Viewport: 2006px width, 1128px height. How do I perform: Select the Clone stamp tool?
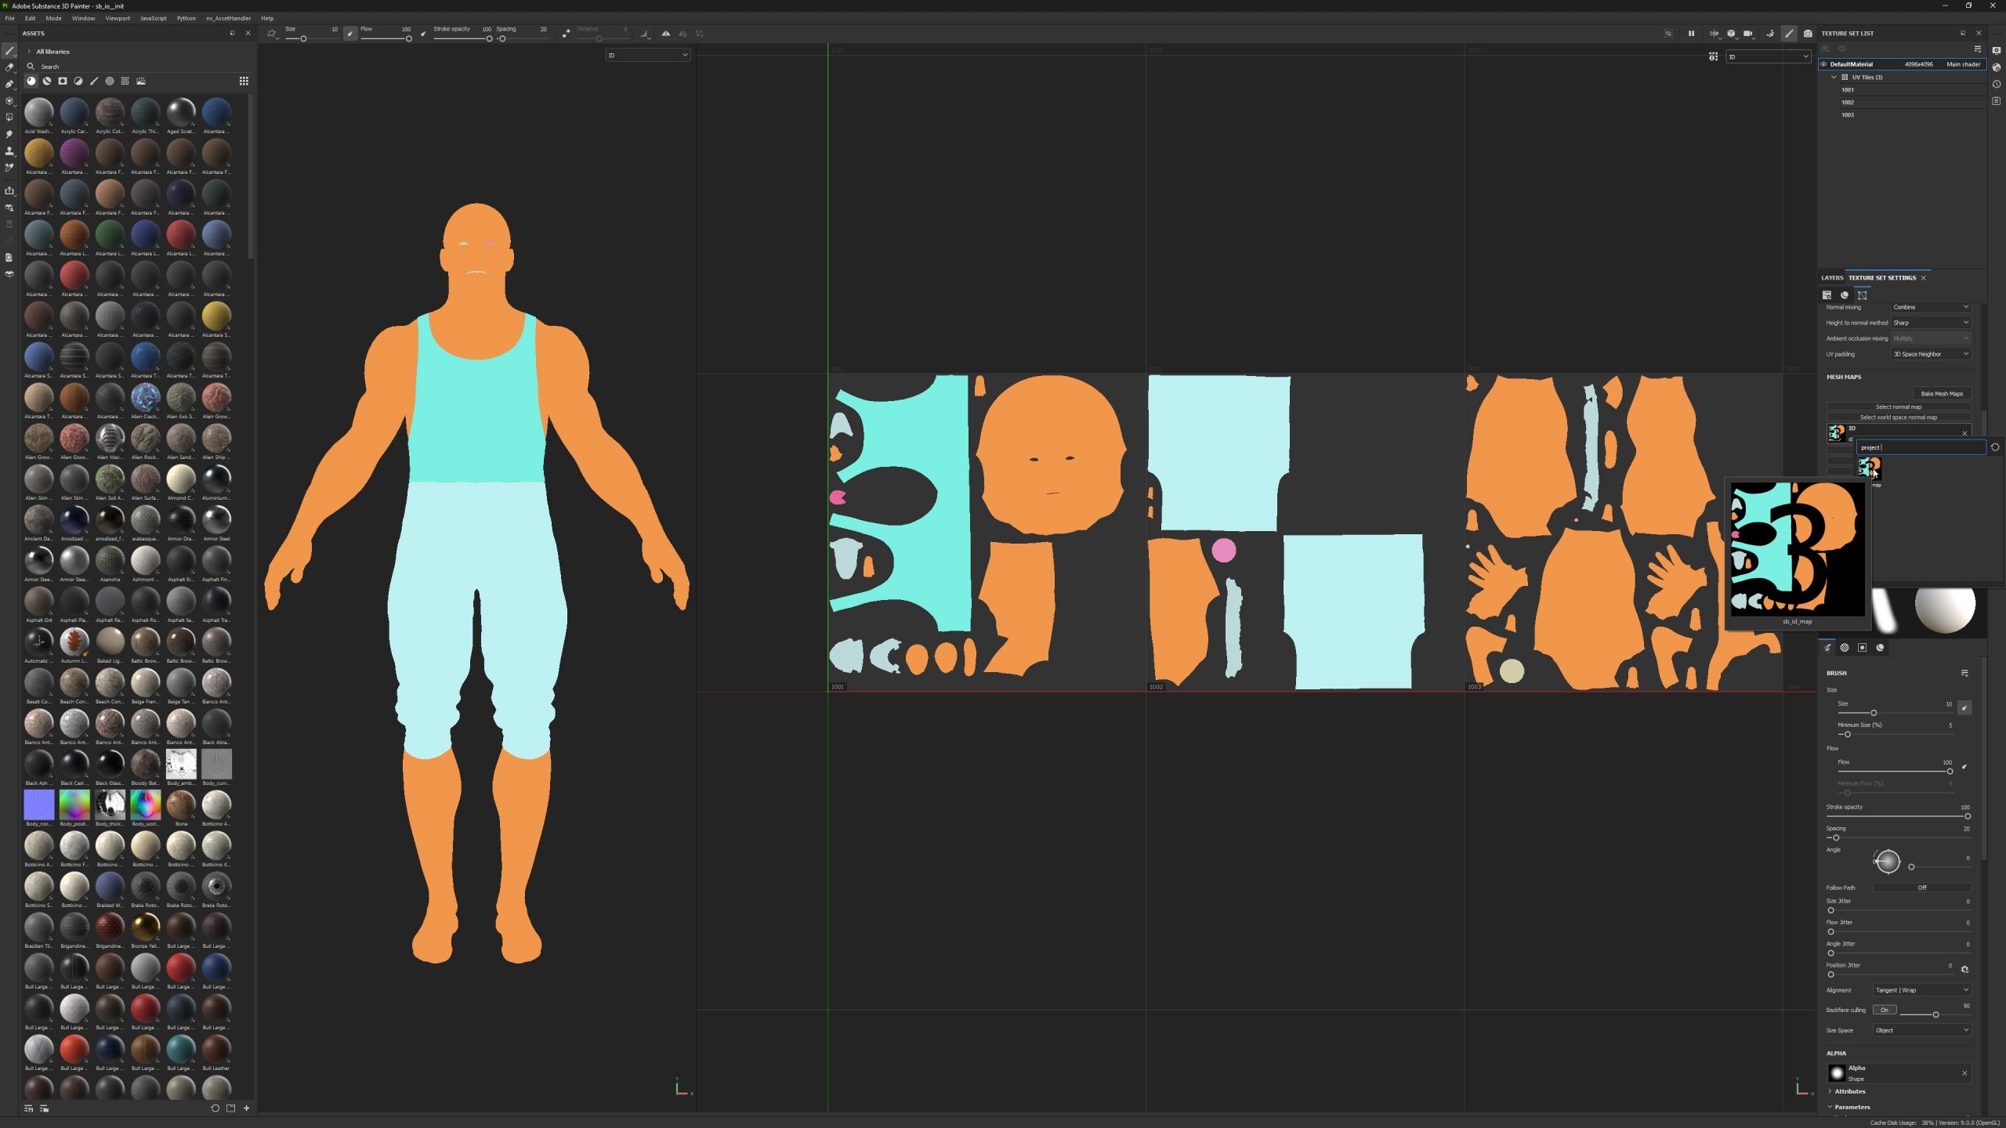click(9, 150)
